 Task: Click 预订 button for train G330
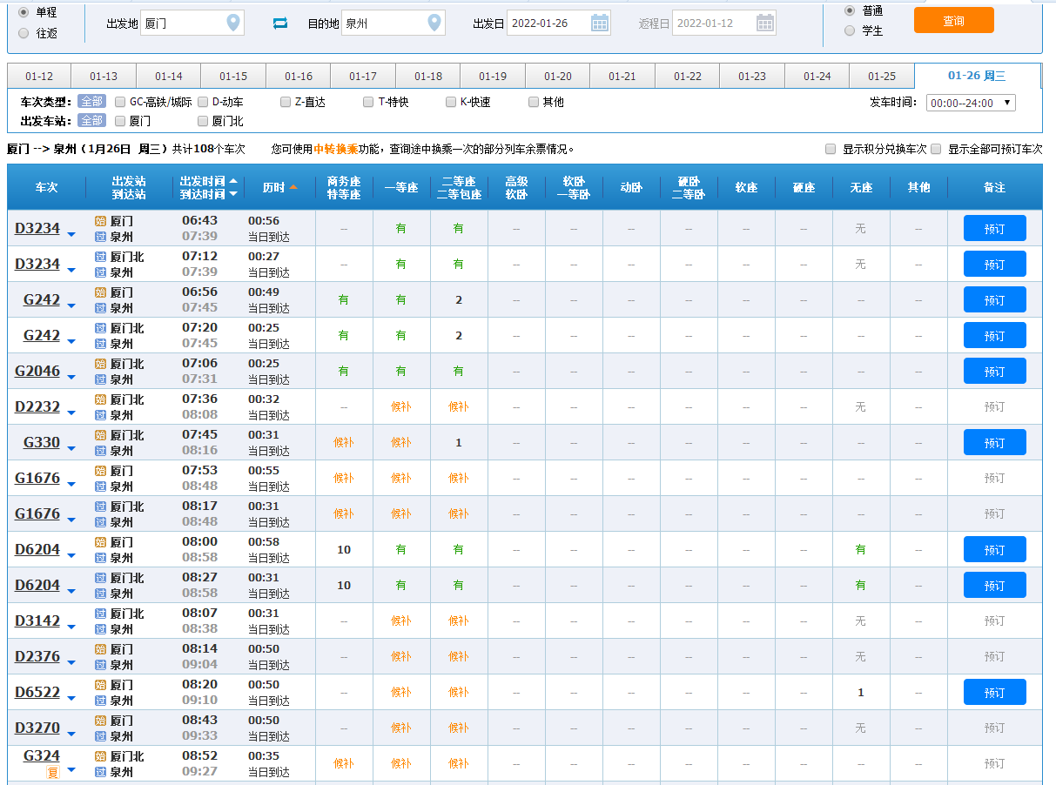click(x=994, y=443)
